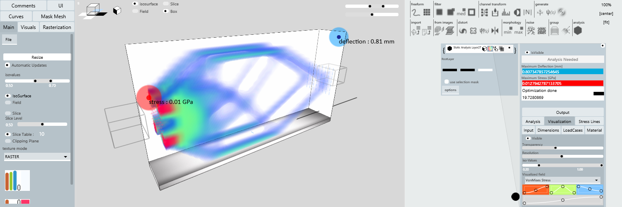
Task: Select the Material tab
Action: pyautogui.click(x=594, y=130)
